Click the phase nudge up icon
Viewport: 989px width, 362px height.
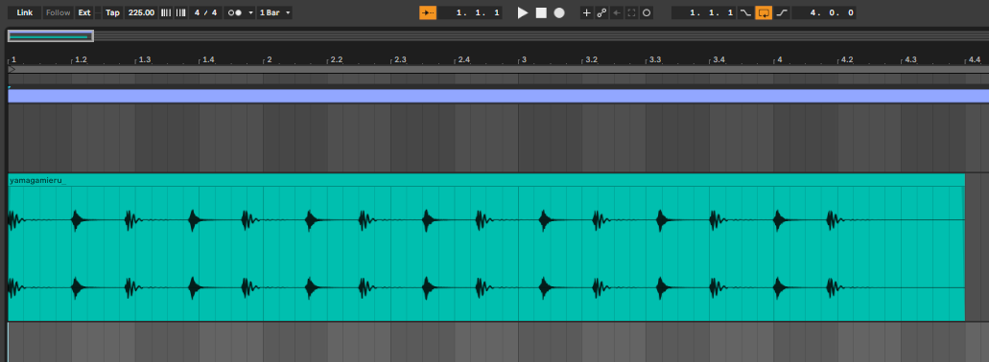181,12
